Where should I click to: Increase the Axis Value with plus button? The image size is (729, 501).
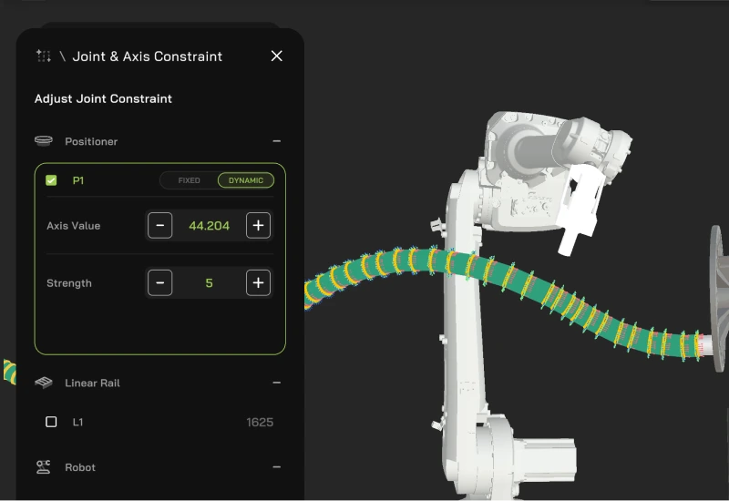[x=259, y=226]
